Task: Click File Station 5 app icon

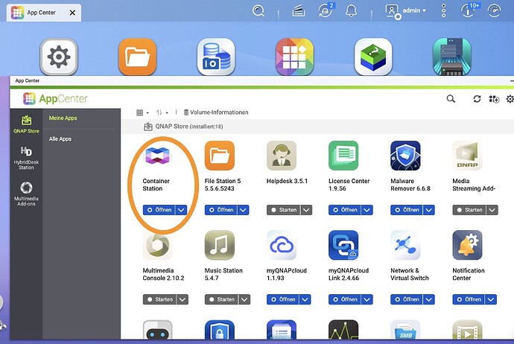Action: (220, 156)
